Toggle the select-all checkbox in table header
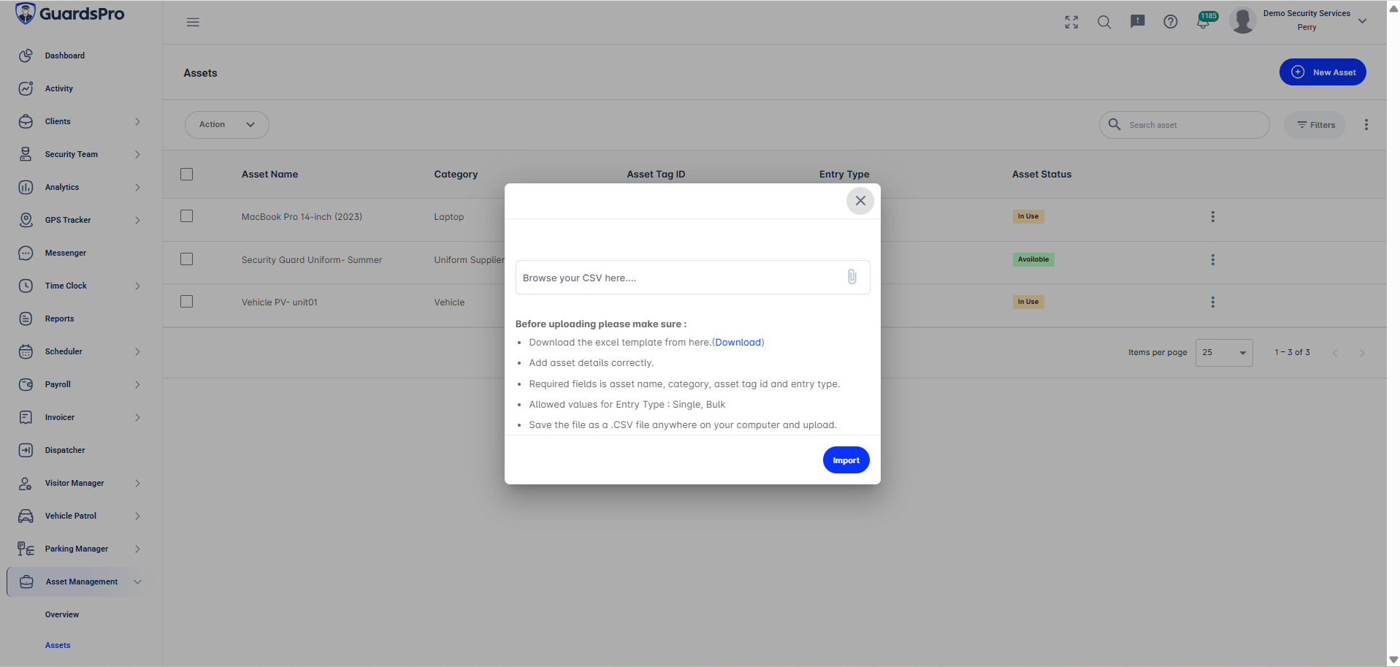The width and height of the screenshot is (1400, 667). 187,174
